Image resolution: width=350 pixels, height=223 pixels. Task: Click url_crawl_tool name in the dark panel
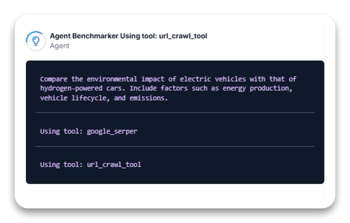click(114, 165)
